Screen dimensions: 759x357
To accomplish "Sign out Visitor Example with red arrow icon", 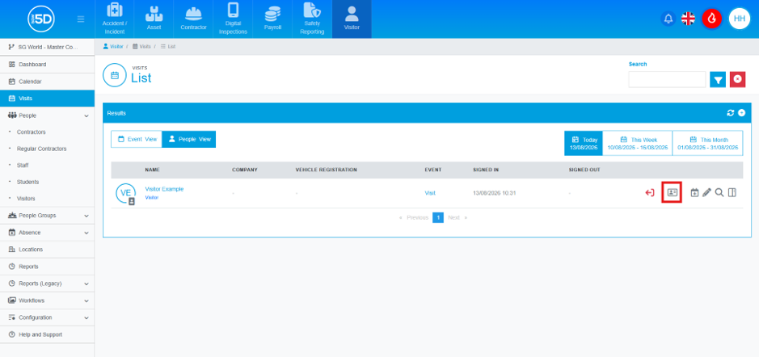I will pyautogui.click(x=650, y=192).
